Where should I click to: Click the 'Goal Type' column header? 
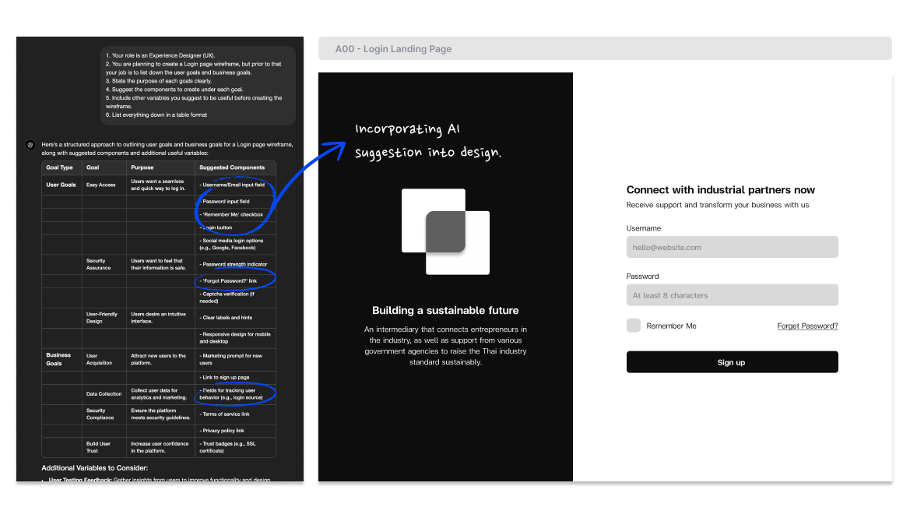(59, 167)
